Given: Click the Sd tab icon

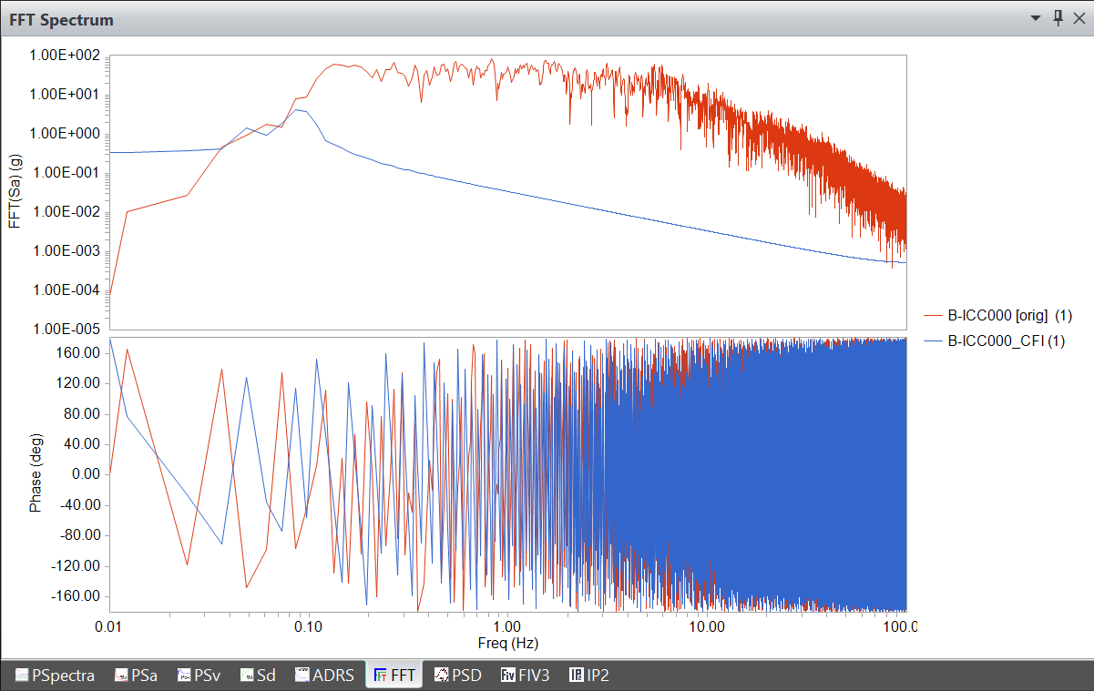Looking at the screenshot, I should click(247, 675).
